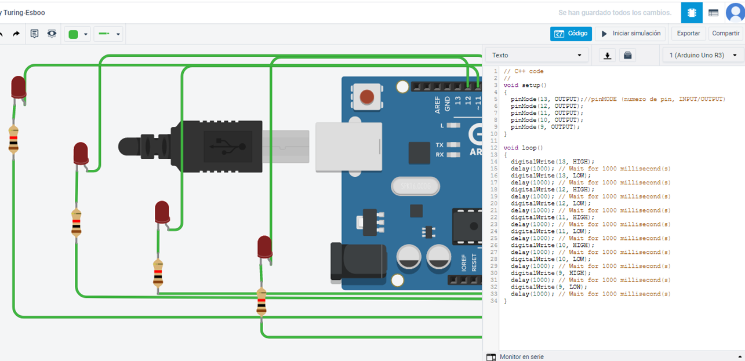Toggle notes visibility eye icon
Image resolution: width=745 pixels, height=361 pixels.
52,34
